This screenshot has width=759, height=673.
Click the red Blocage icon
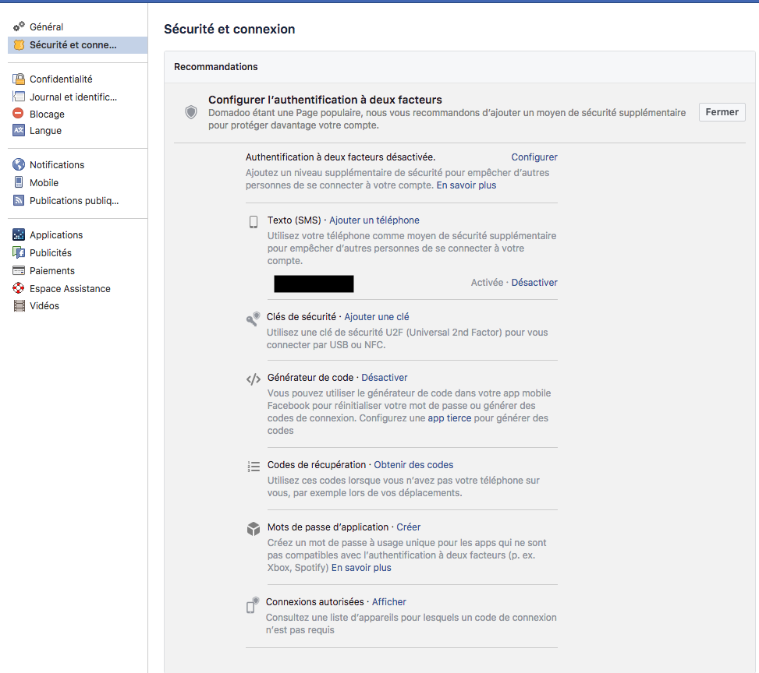click(x=19, y=114)
